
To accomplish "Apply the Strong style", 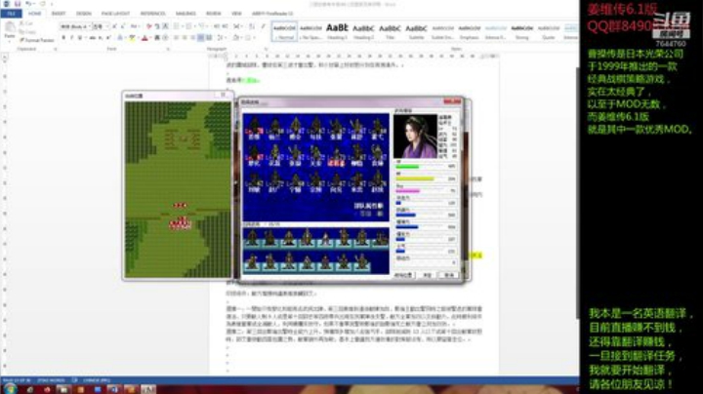I will click(x=522, y=31).
